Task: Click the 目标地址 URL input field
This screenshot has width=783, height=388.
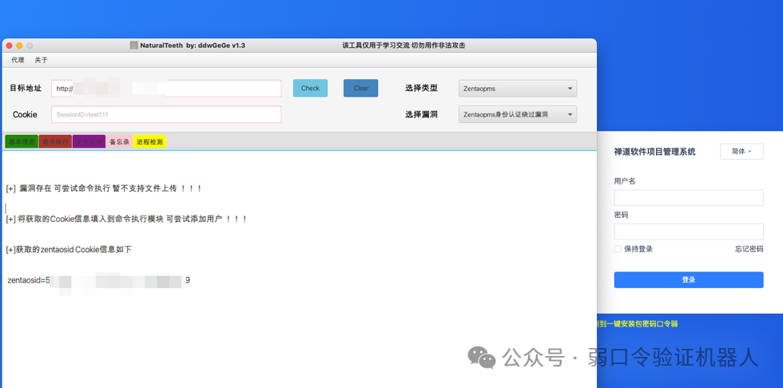Action: (166, 89)
